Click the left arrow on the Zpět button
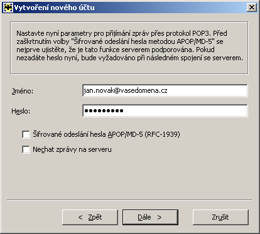Screen dimensions: 260x234 point(80,218)
